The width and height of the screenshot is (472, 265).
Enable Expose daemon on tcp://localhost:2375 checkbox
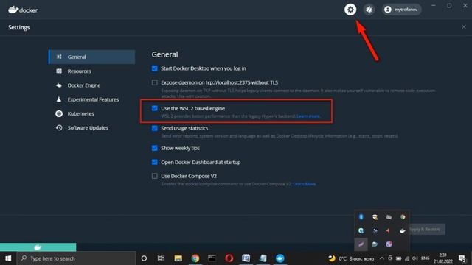click(154, 82)
